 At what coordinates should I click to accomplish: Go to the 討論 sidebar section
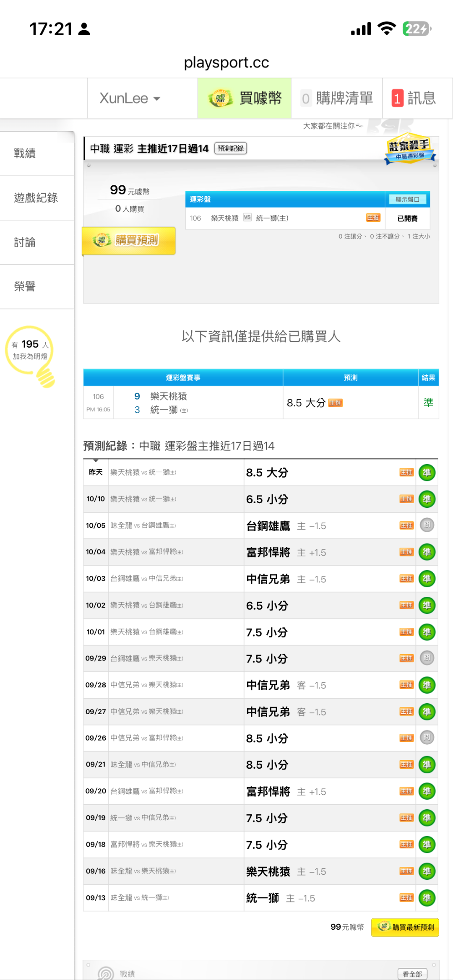[x=25, y=242]
